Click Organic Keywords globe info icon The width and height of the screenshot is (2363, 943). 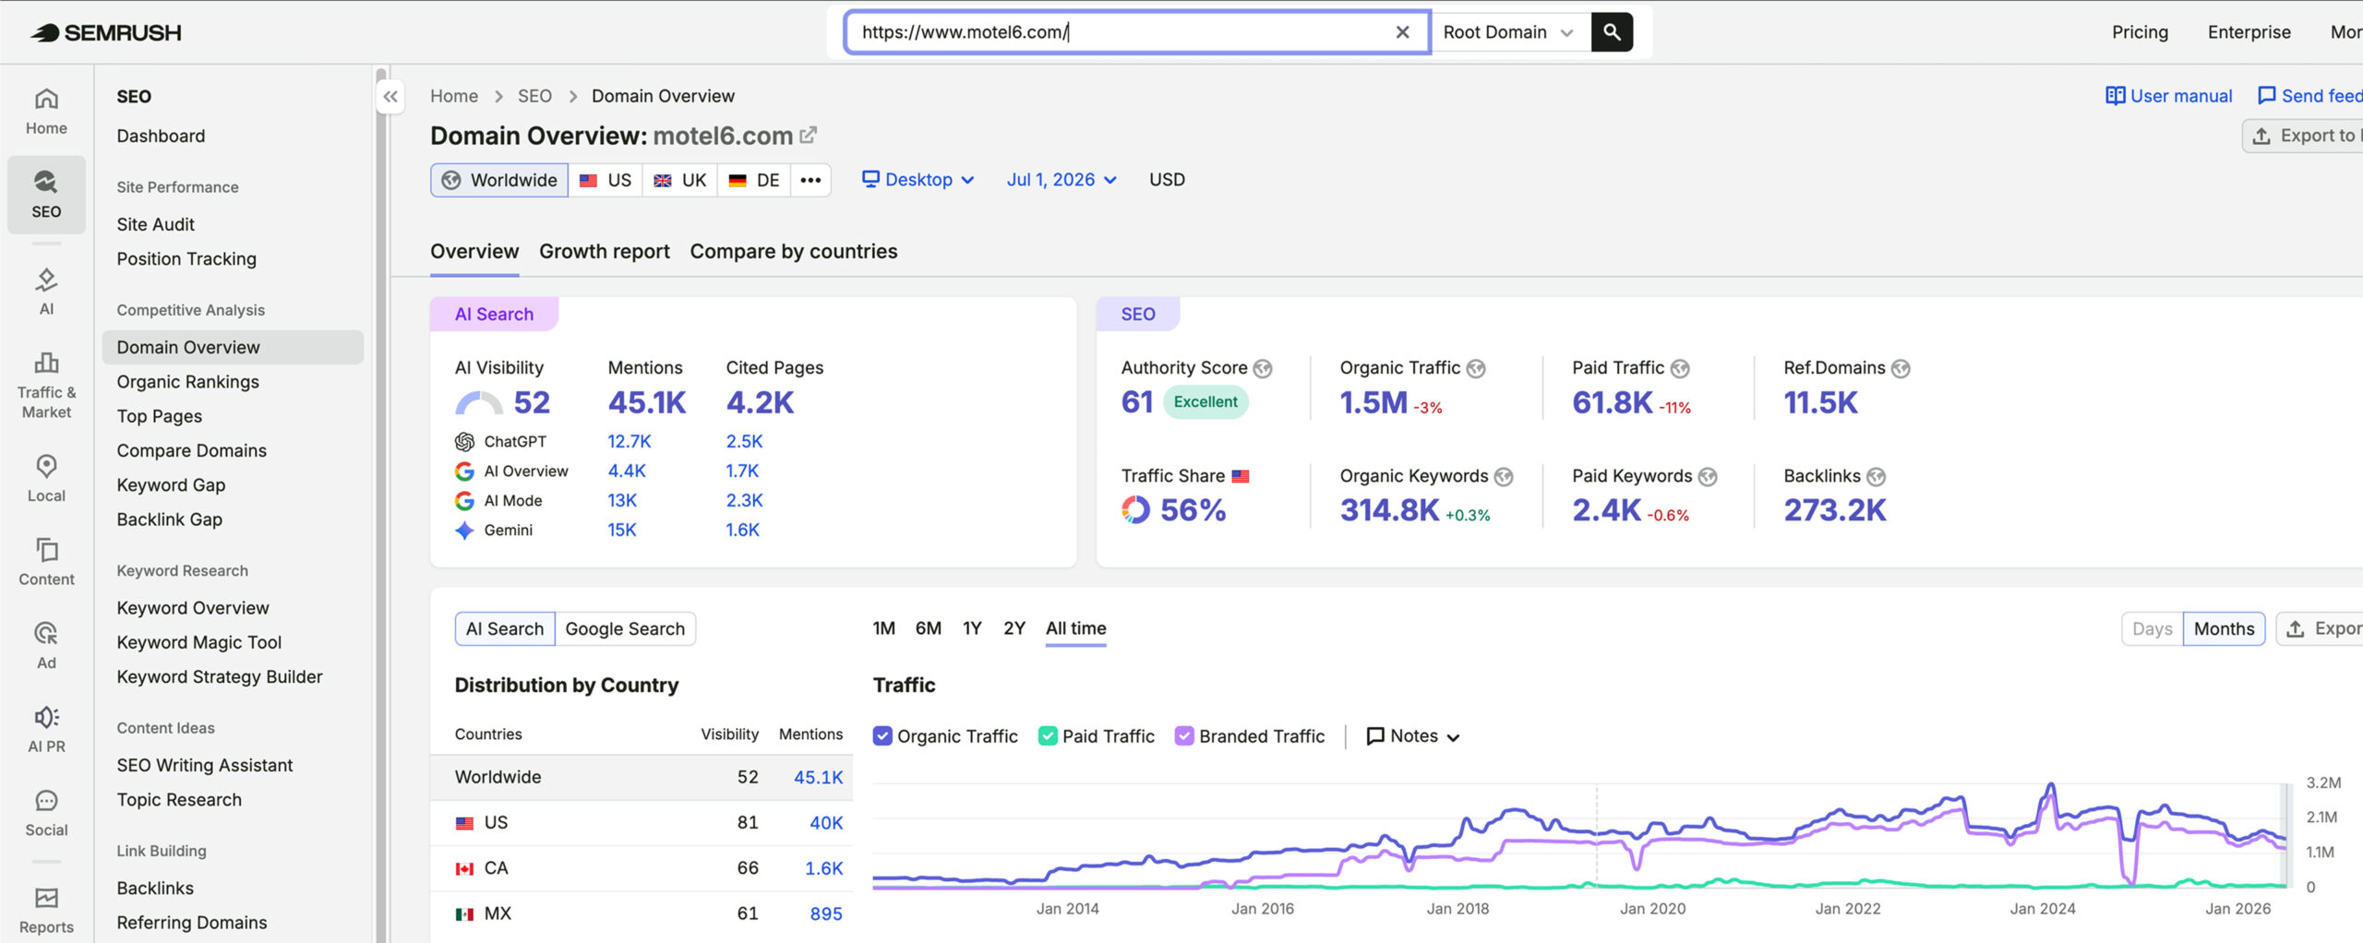(1504, 476)
